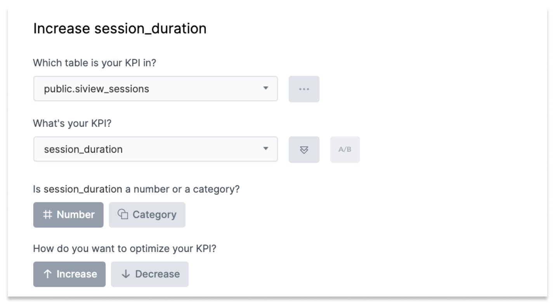The width and height of the screenshot is (555, 305).
Task: Click the down arrow icon on Decrease
Action: 125,274
